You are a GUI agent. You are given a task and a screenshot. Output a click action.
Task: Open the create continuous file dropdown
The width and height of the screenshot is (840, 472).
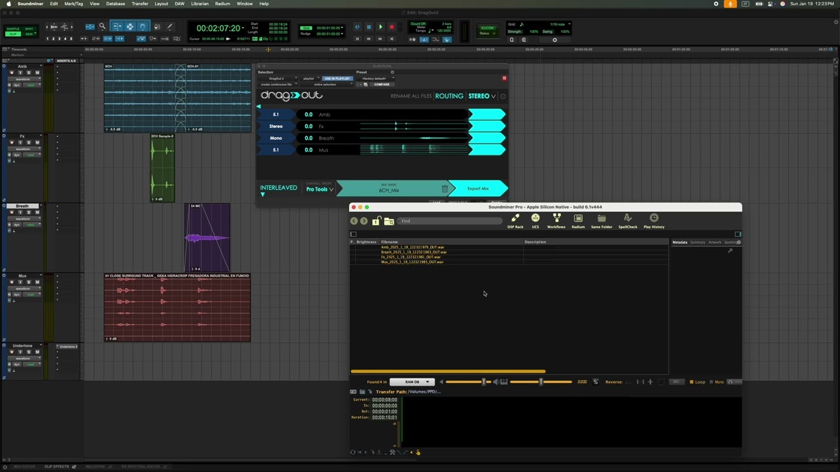click(278, 85)
